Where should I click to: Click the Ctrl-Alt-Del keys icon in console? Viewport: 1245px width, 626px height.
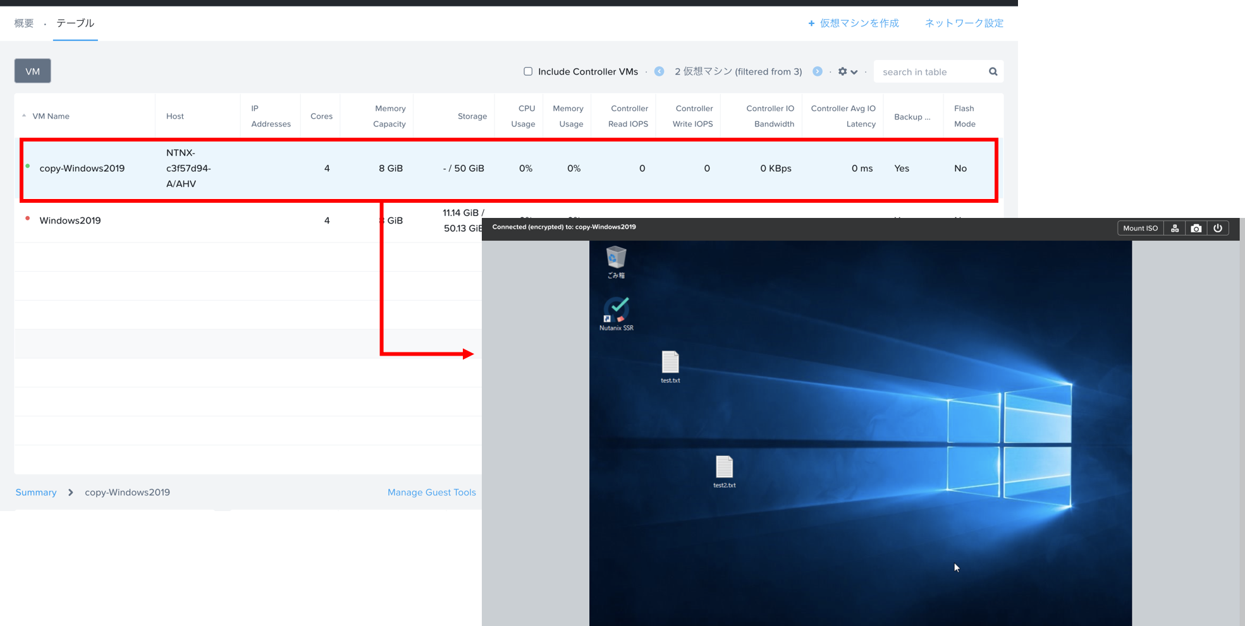[x=1174, y=228]
